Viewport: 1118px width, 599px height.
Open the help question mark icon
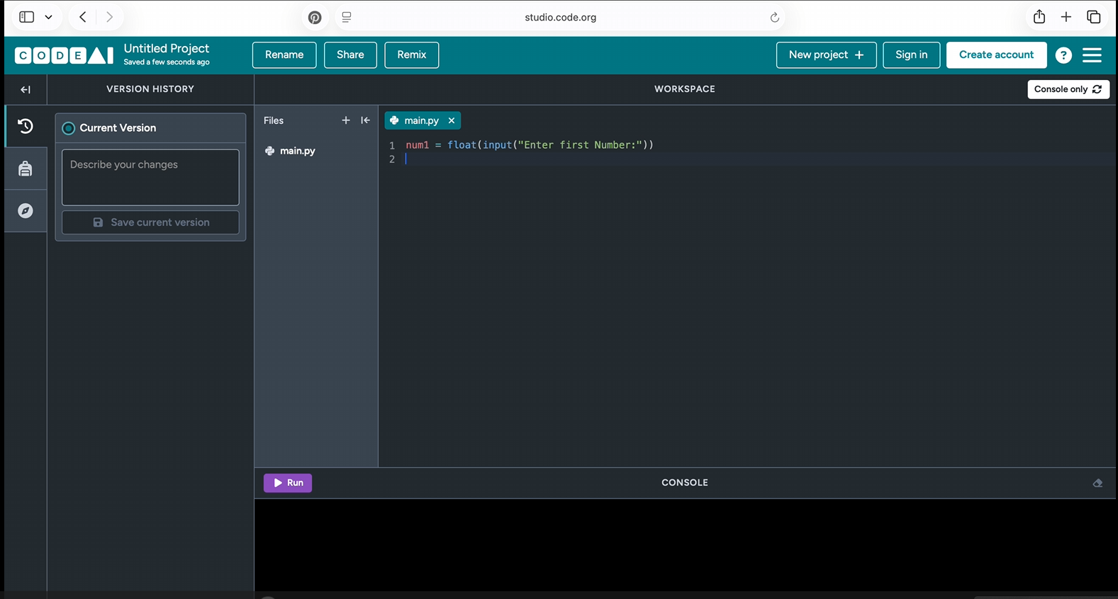[x=1063, y=55]
